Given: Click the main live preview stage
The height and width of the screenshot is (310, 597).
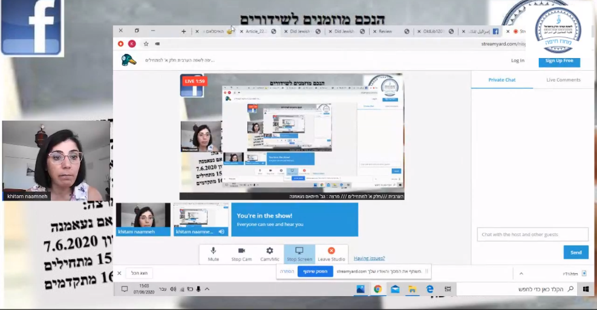Looking at the screenshot, I should pos(292,137).
